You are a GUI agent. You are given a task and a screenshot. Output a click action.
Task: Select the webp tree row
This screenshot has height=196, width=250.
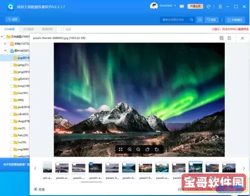pyautogui.click(x=15, y=156)
